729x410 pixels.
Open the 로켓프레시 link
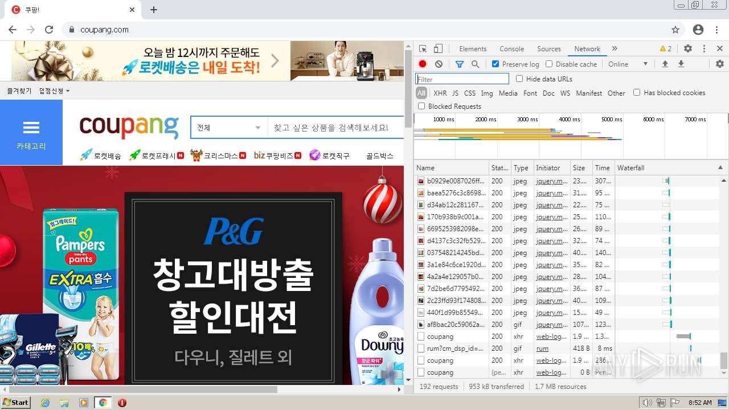coord(157,155)
